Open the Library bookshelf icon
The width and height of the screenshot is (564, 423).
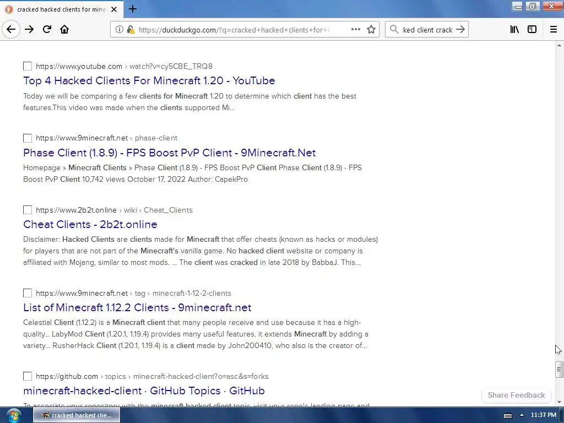point(514,30)
